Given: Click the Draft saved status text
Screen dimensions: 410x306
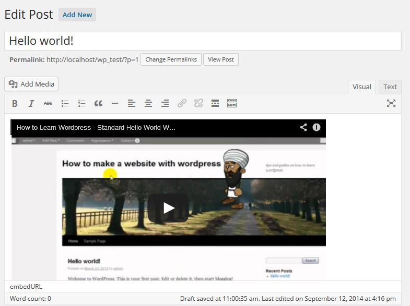Looking at the screenshot, I should pyautogui.click(x=288, y=298).
